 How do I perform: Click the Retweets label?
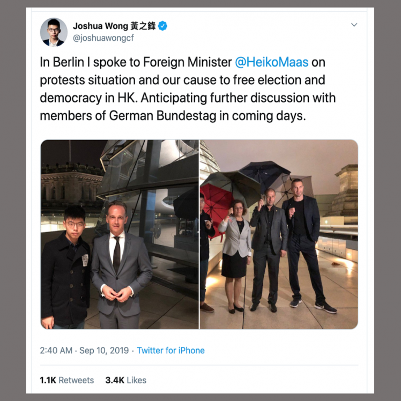click(x=76, y=380)
